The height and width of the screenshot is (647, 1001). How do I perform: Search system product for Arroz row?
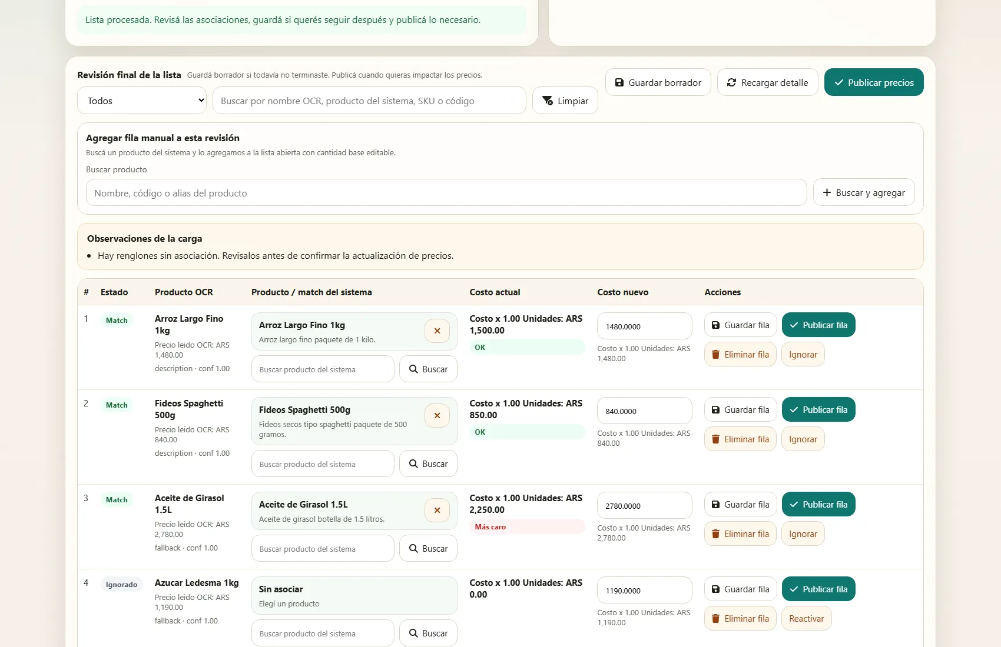click(x=429, y=369)
